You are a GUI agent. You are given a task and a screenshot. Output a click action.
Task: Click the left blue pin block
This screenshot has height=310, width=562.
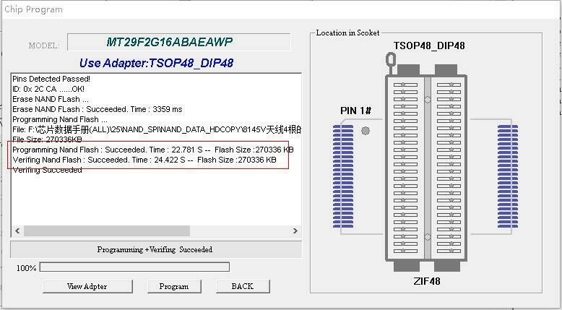click(x=342, y=176)
